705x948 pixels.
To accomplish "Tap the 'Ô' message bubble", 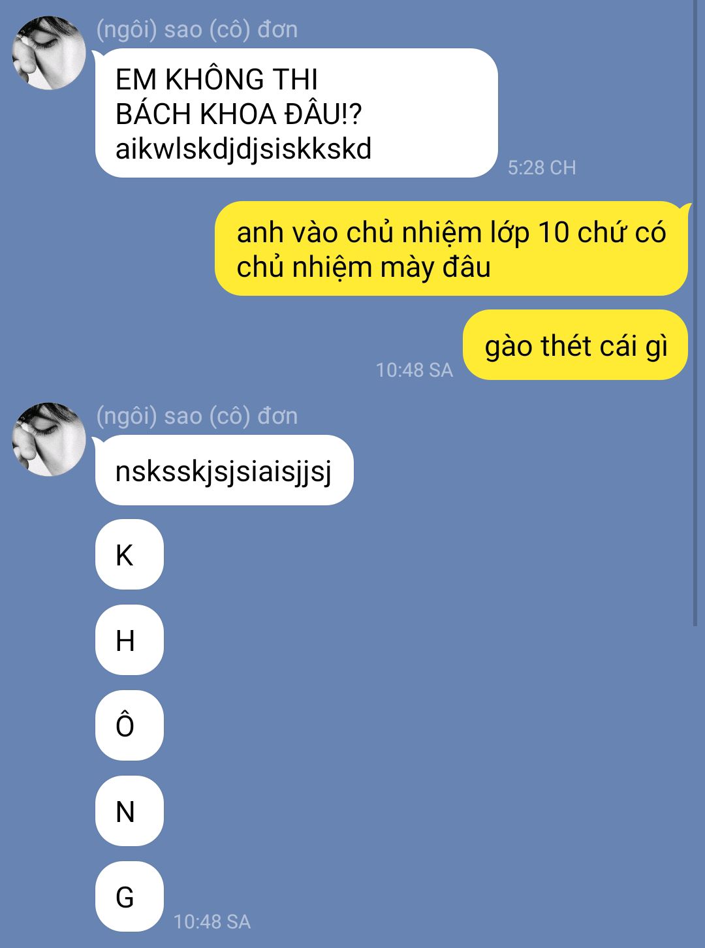I will [x=129, y=725].
